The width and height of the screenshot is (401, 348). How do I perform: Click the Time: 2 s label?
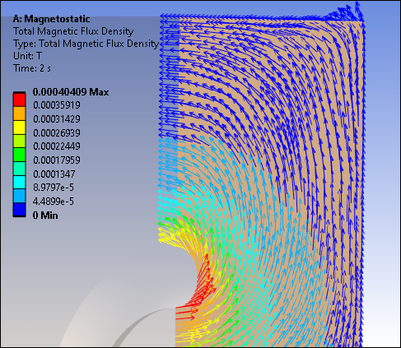point(32,68)
